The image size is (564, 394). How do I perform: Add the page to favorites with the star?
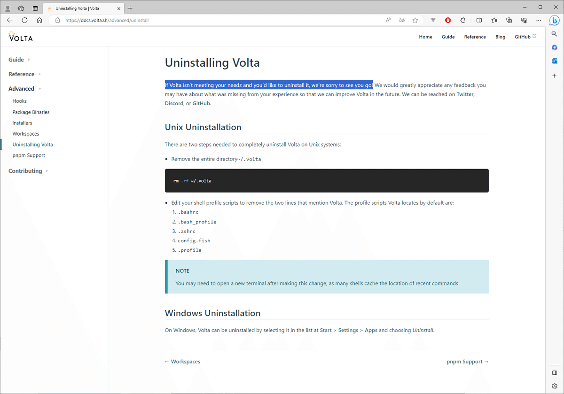tap(415, 20)
